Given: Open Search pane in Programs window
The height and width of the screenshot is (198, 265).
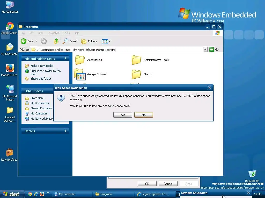Looking at the screenshot, I should coord(70,41).
